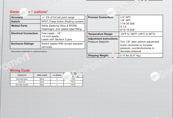
Task: Click the '+/- 4% of full set point range' value
Action: pyautogui.click(x=58, y=17)
